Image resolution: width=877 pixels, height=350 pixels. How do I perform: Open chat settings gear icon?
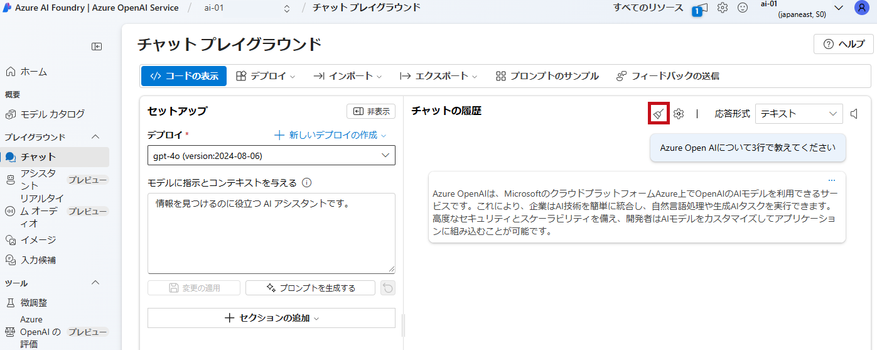679,114
